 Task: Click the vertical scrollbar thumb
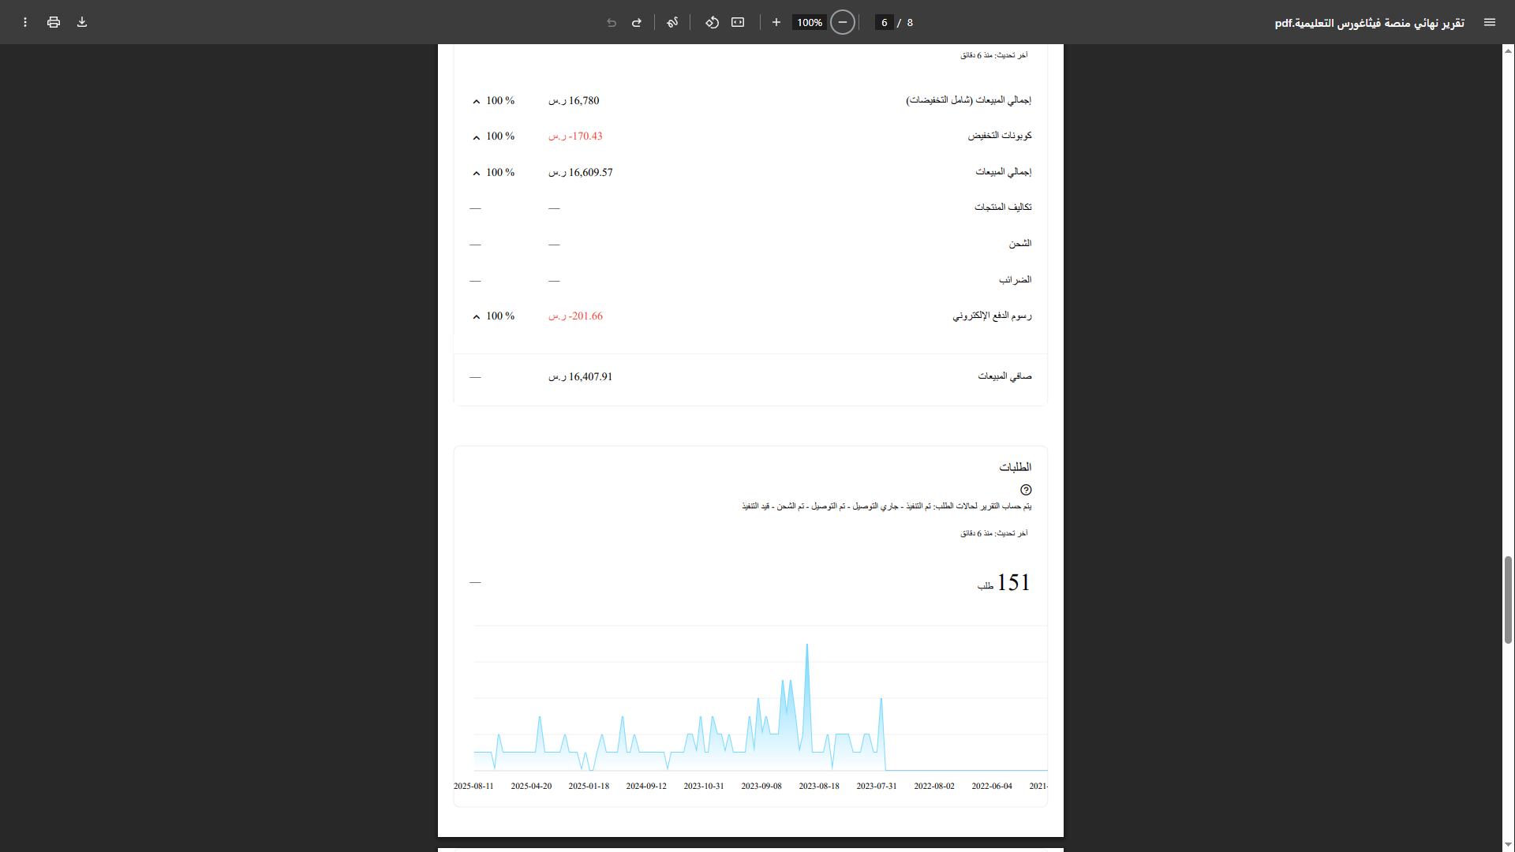(x=1508, y=600)
